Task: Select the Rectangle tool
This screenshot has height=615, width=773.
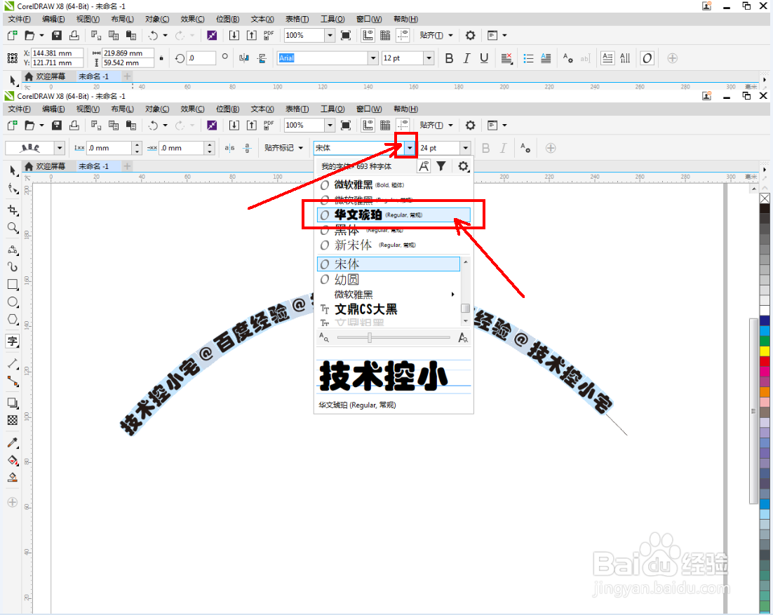Action: pyautogui.click(x=11, y=284)
